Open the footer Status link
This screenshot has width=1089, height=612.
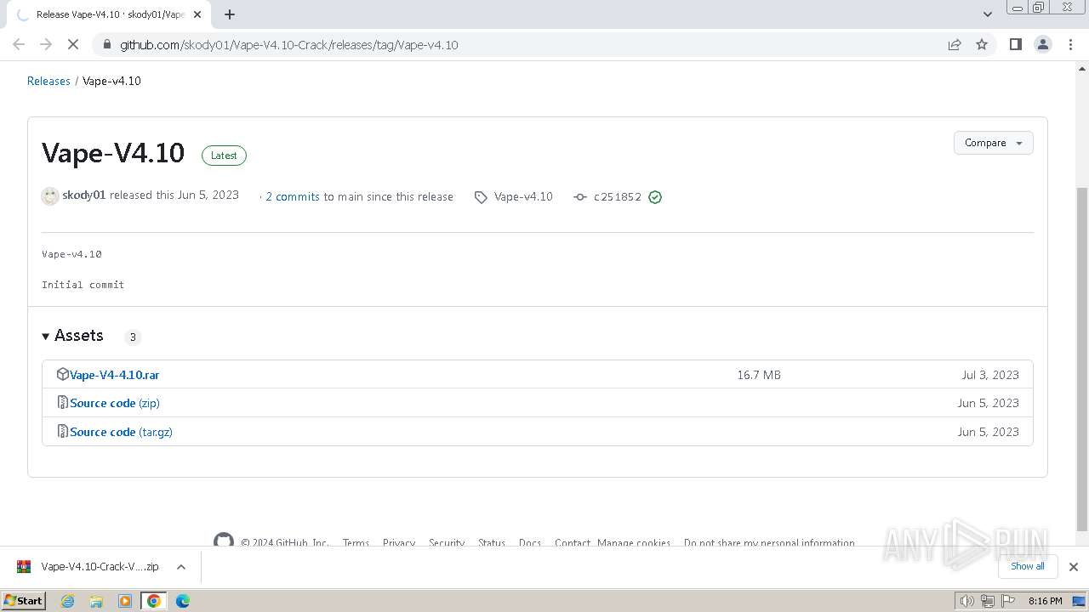pyautogui.click(x=492, y=543)
